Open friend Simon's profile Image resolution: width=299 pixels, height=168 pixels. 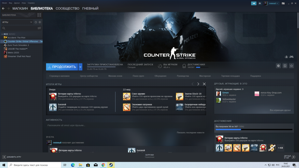pyautogui.click(x=225, y=93)
